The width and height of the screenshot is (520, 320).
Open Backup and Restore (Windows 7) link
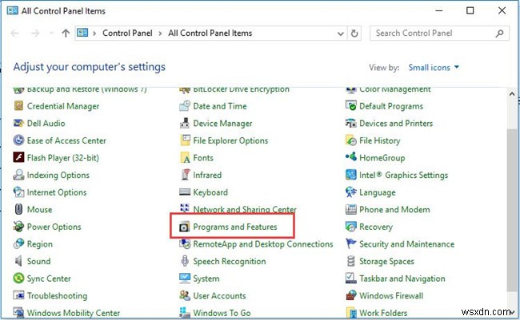pyautogui.click(x=86, y=89)
